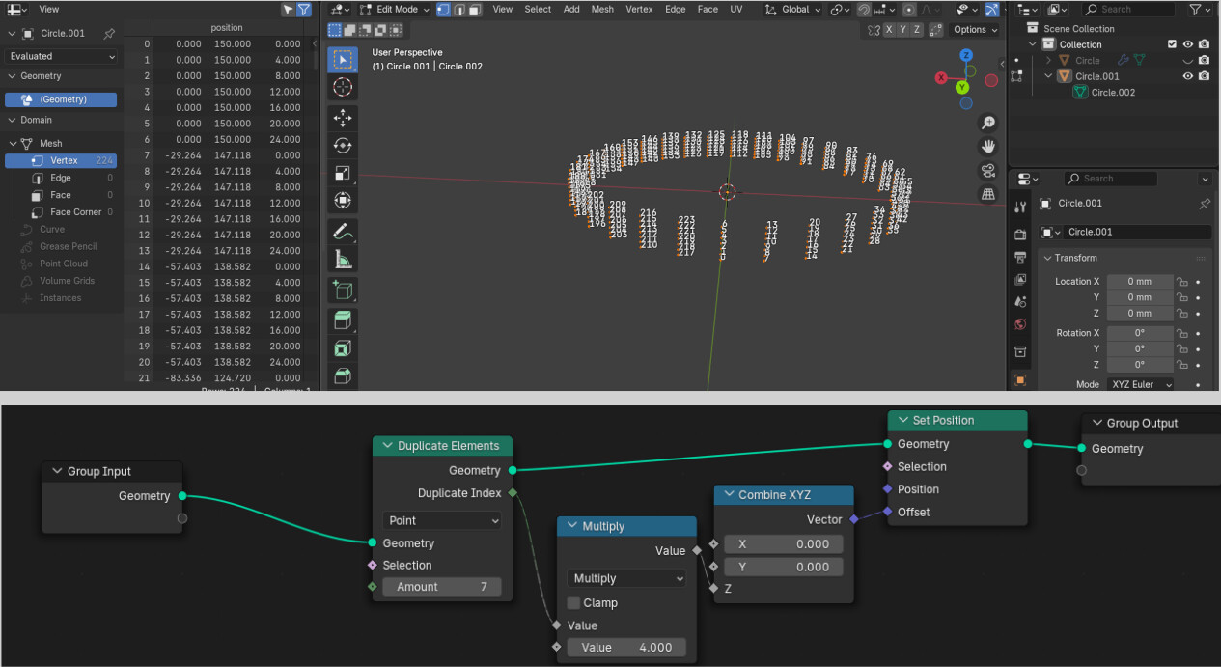
Task: Open the Evaluated mode dropdown
Action: (x=62, y=56)
